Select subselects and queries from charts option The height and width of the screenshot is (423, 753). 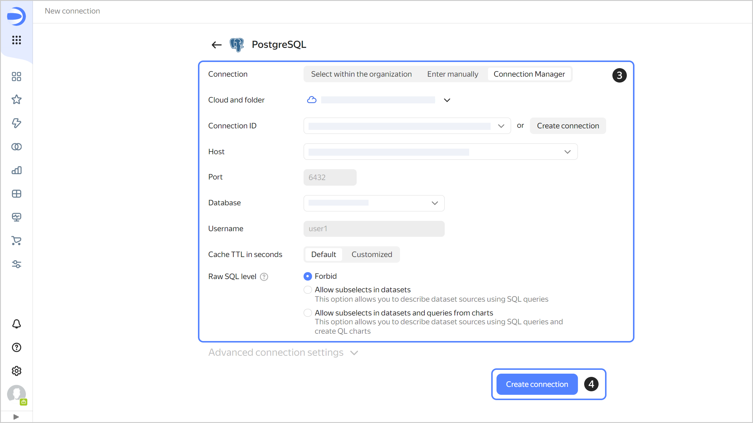tap(308, 313)
